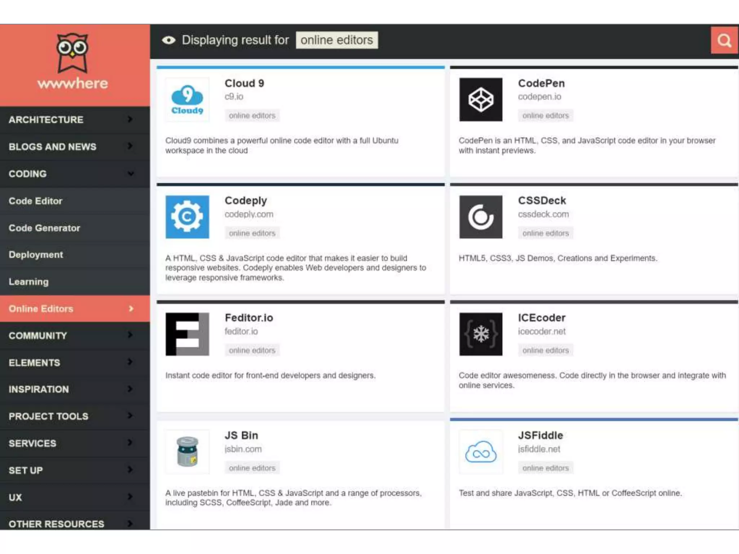Open the Learning submenu item
739x554 pixels.
pos(29,282)
